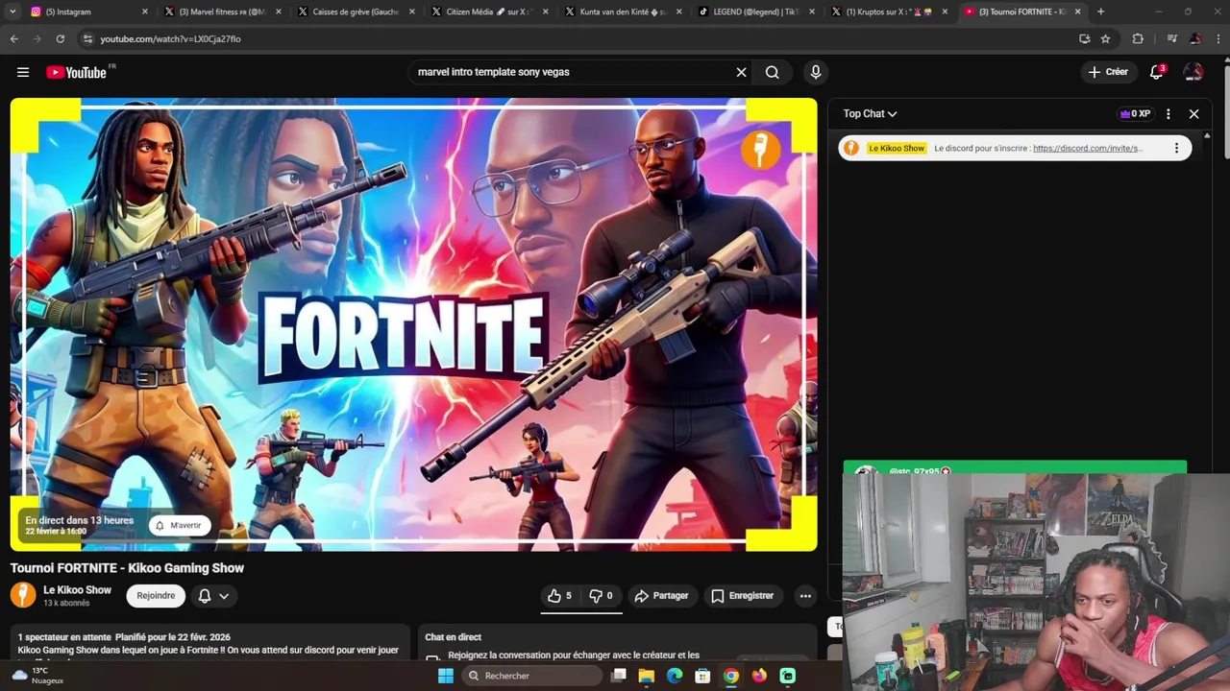Image resolution: width=1230 pixels, height=691 pixels.
Task: Click the Le Kikoo Show channel avatar
Action: tap(23, 595)
